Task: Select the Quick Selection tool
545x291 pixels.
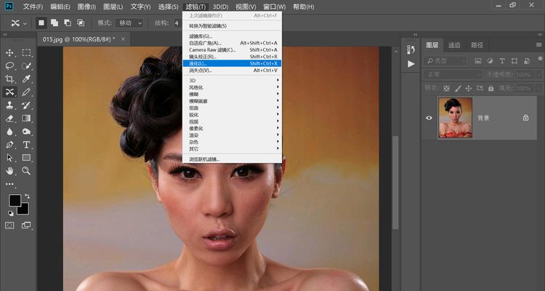Action: tap(26, 65)
